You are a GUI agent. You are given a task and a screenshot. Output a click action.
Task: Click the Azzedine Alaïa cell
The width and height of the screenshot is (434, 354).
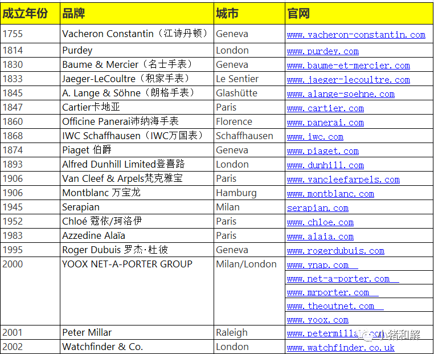[137, 236]
